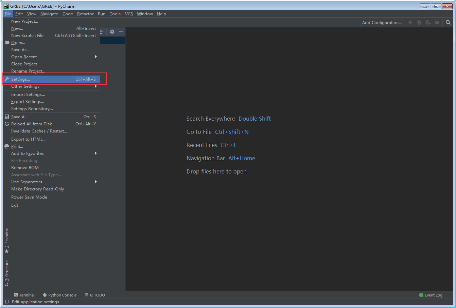The width and height of the screenshot is (456, 308).
Task: Open the Help menu
Action: [161, 14]
